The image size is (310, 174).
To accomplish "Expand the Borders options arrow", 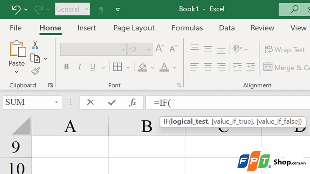I will (x=128, y=68).
